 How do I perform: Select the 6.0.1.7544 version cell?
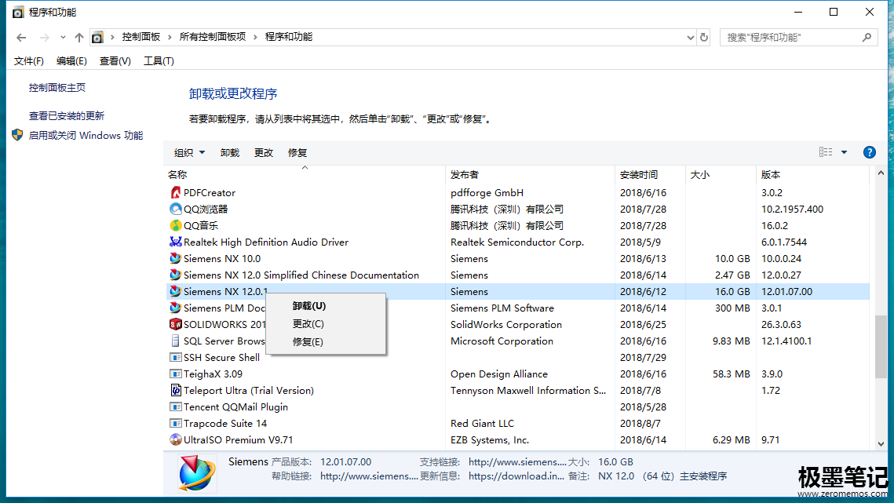(x=783, y=242)
